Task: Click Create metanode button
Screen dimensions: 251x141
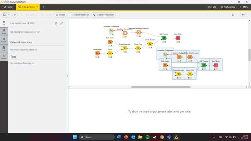Action: pos(79,15)
